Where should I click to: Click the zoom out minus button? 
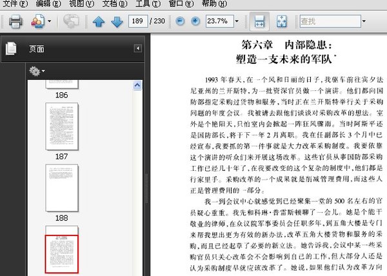(x=180, y=21)
